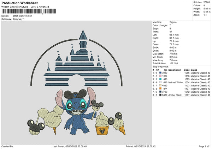The image size is (212, 149).
Task: Click the 'EndX:' label
Action: [155, 47]
